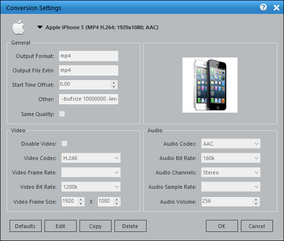Screen dimensions: 284x241
Task: Click the Delete button
Action: click(x=130, y=226)
